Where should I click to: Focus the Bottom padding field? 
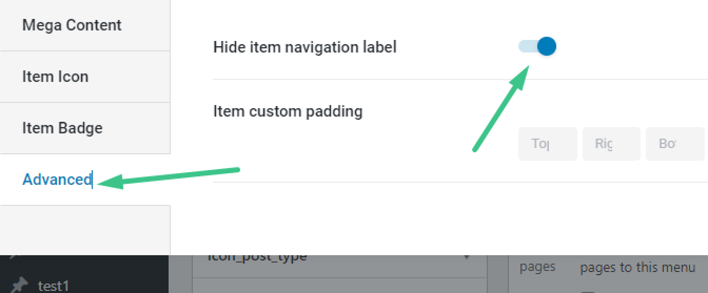click(675, 143)
